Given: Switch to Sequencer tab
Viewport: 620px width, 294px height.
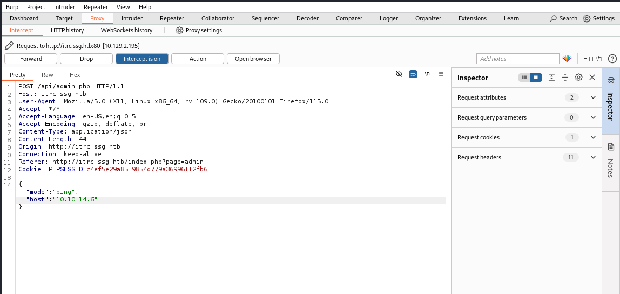Looking at the screenshot, I should coord(265,18).
